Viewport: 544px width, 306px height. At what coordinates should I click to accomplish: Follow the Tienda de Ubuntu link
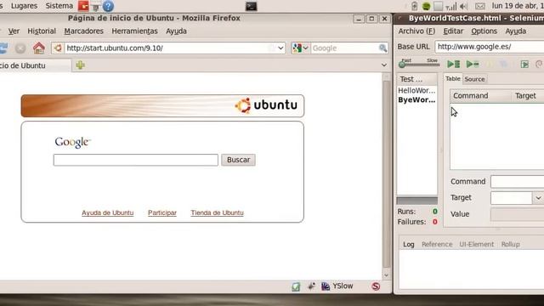[218, 212]
